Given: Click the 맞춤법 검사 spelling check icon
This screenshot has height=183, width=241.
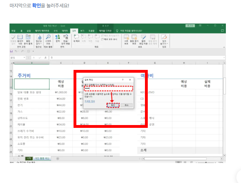Looking at the screenshot, I should (13, 39).
